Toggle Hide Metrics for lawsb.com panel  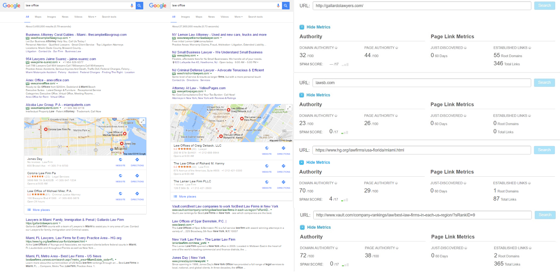pos(315,95)
